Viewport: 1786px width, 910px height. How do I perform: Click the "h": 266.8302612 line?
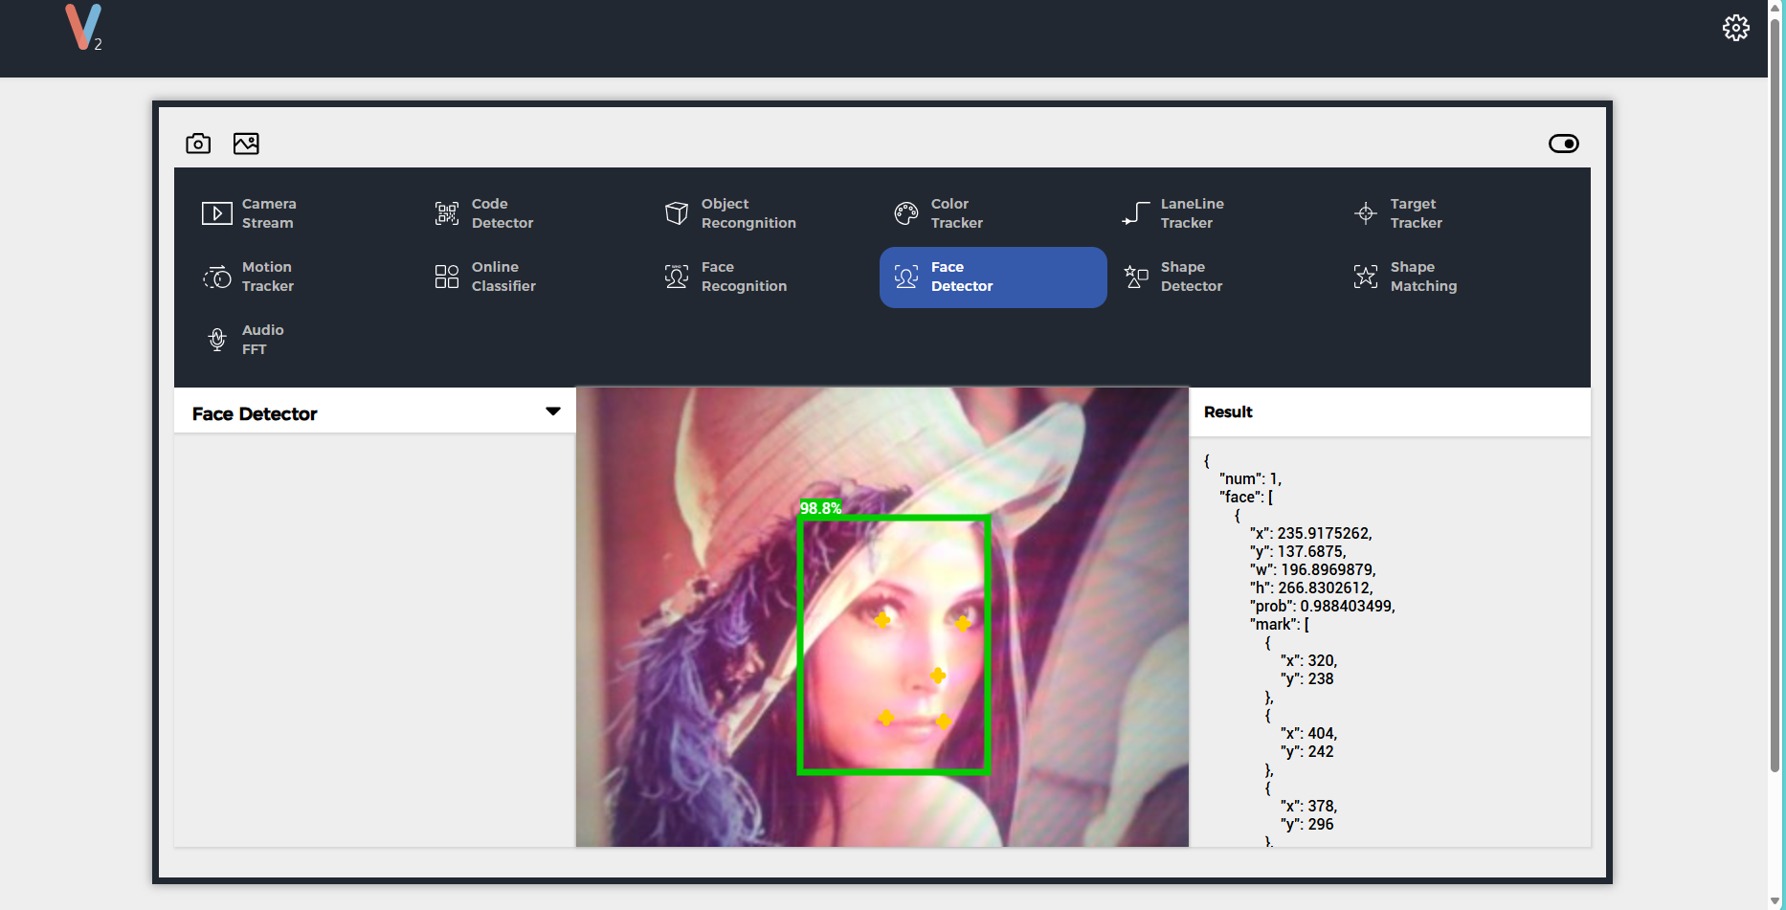coord(1311,588)
